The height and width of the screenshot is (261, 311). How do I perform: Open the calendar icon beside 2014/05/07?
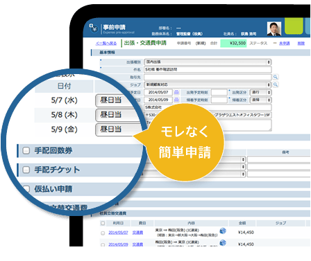tap(176, 92)
